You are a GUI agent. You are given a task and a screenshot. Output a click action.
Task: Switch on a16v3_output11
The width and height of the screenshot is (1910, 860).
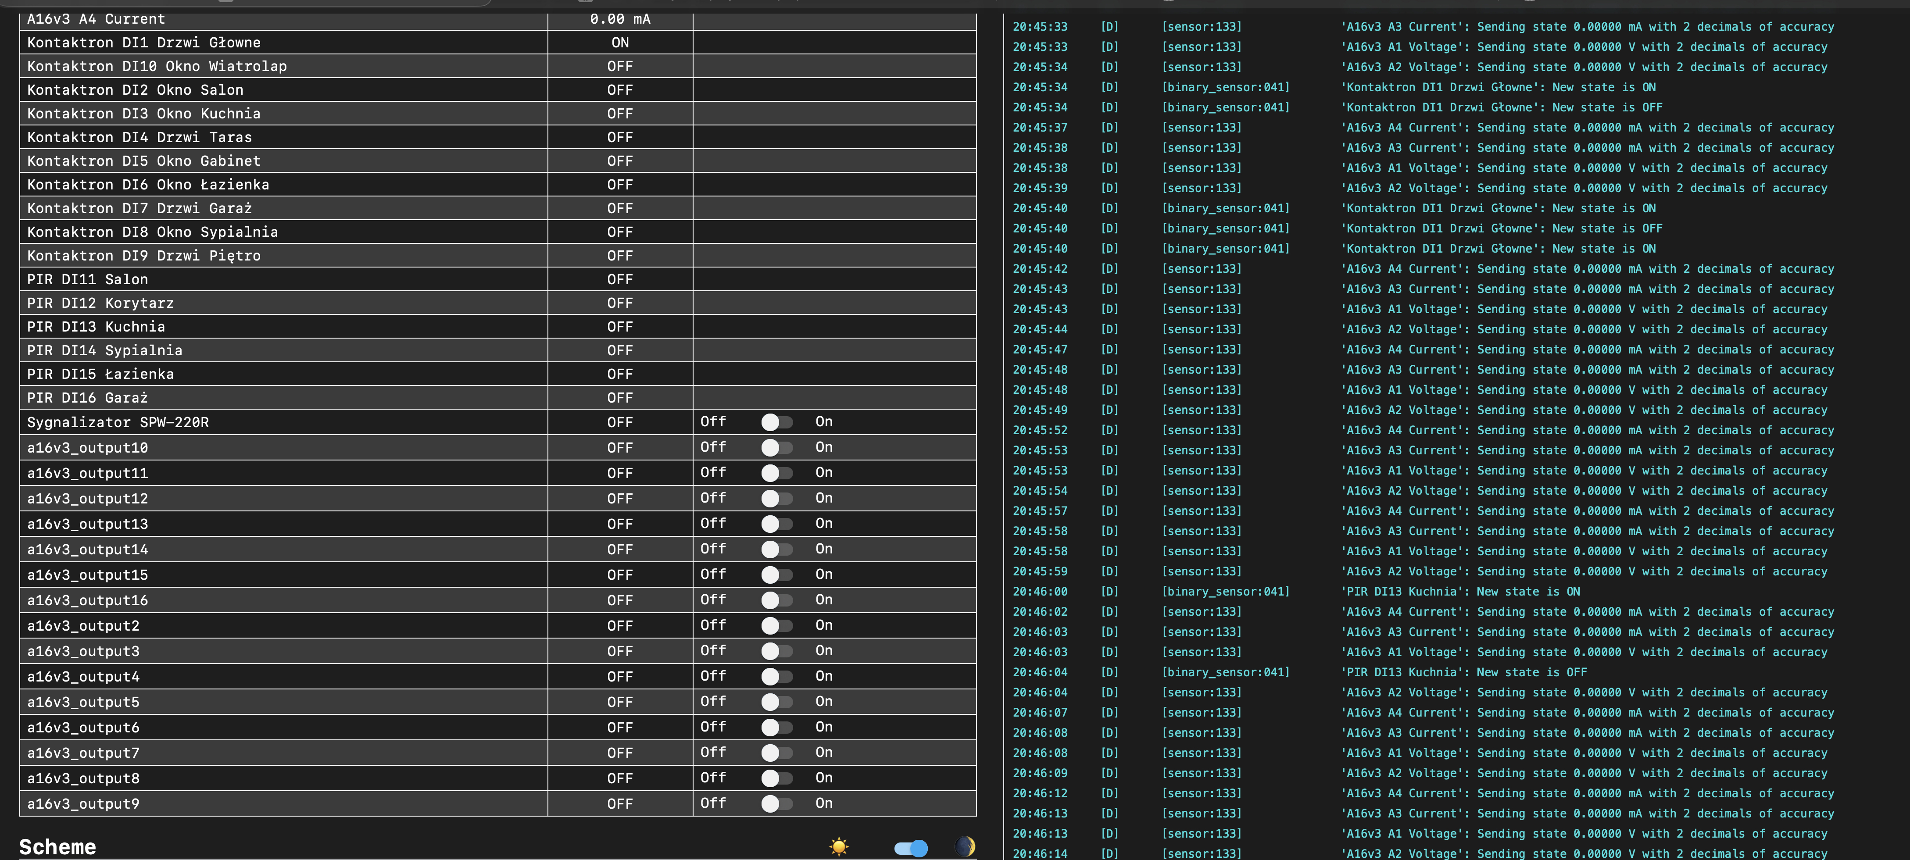[x=776, y=473]
